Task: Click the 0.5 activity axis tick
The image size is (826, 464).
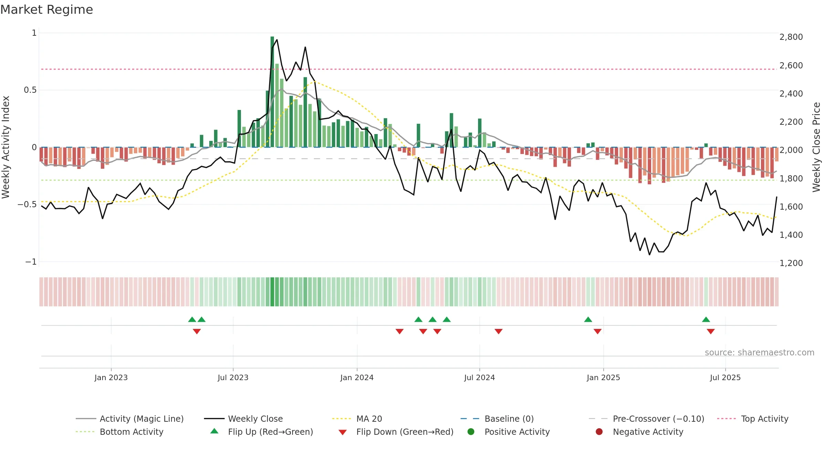Action: [x=30, y=90]
